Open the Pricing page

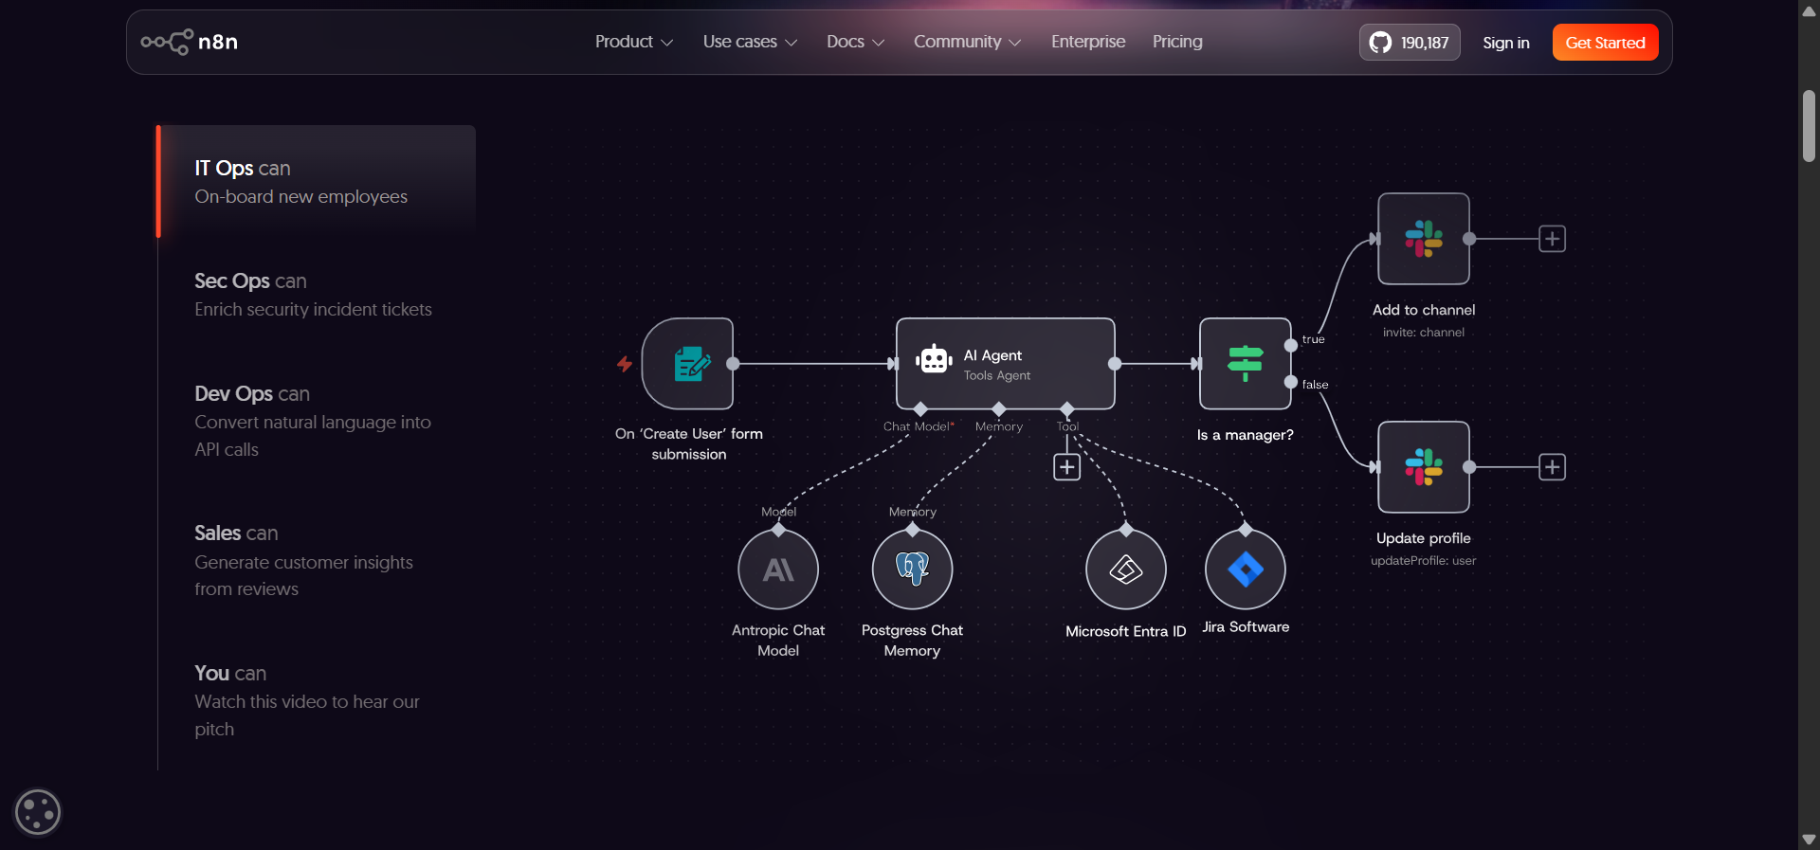pos(1177,42)
